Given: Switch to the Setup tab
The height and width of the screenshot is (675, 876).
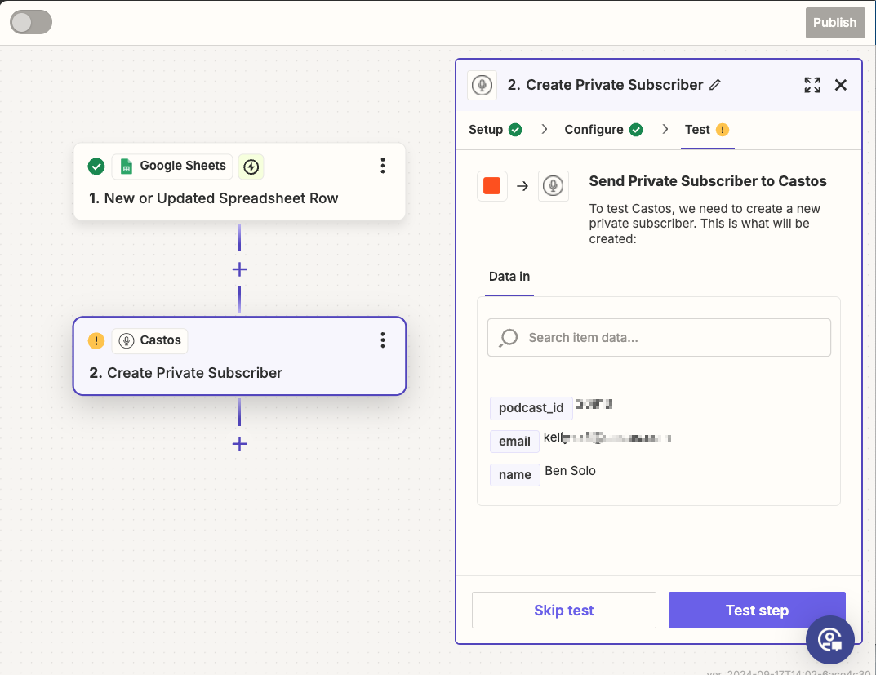Looking at the screenshot, I should pos(495,130).
